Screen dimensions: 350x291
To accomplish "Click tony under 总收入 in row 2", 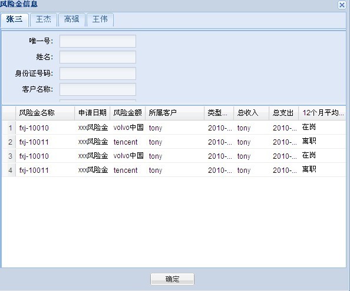I will tap(244, 142).
